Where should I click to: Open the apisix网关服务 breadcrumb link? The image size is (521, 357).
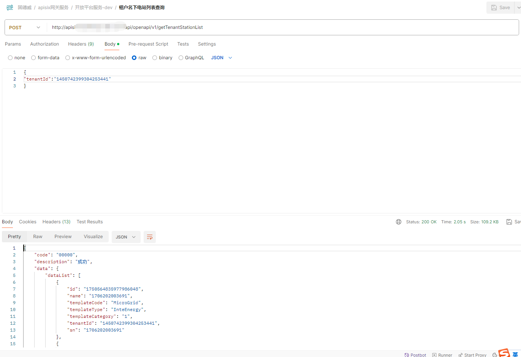[53, 8]
